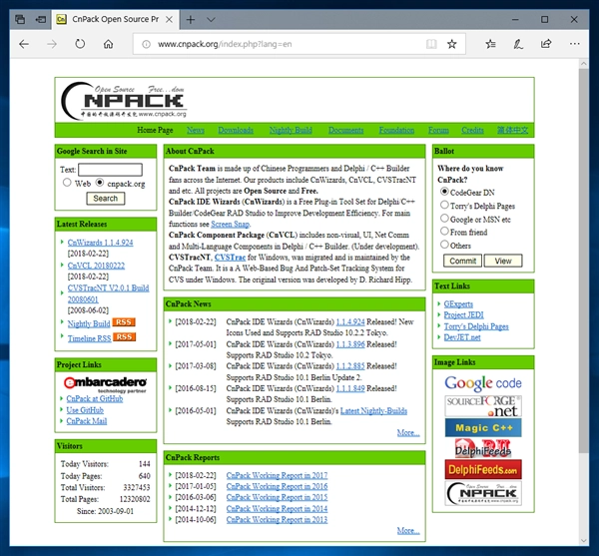Focus the Google search Text field
599x556 pixels.
tap(110, 170)
